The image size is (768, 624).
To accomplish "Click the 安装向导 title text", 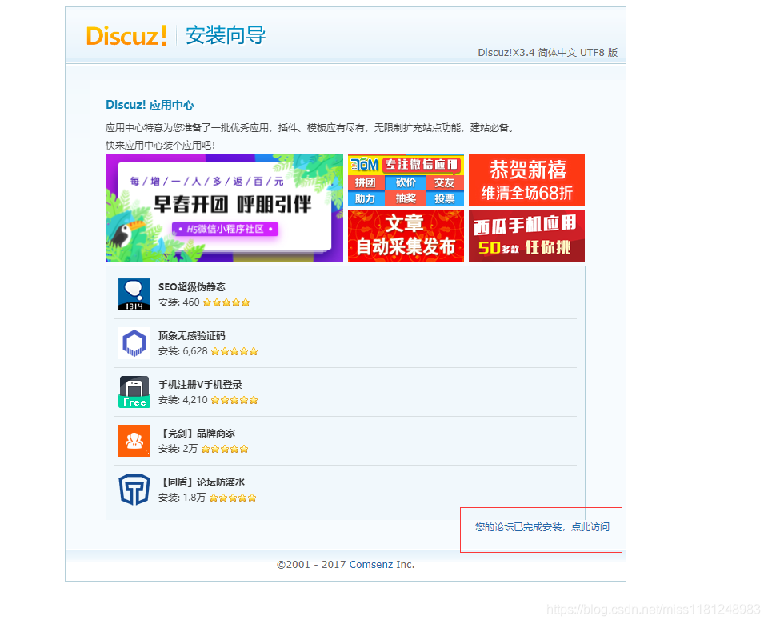I will click(226, 35).
